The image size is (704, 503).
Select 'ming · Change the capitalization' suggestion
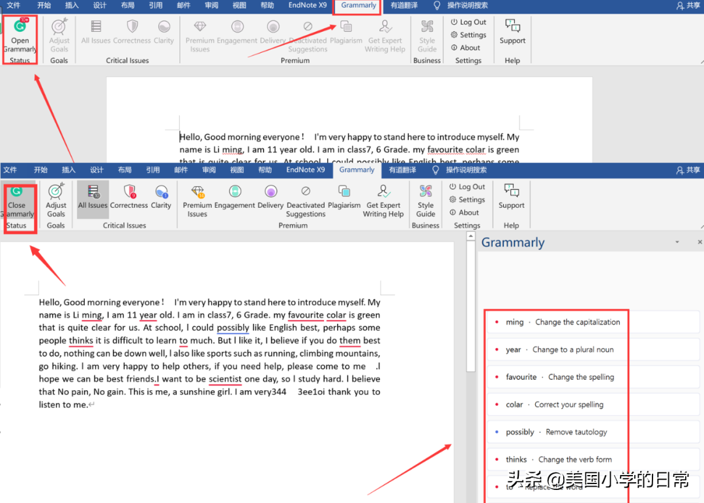pos(594,322)
